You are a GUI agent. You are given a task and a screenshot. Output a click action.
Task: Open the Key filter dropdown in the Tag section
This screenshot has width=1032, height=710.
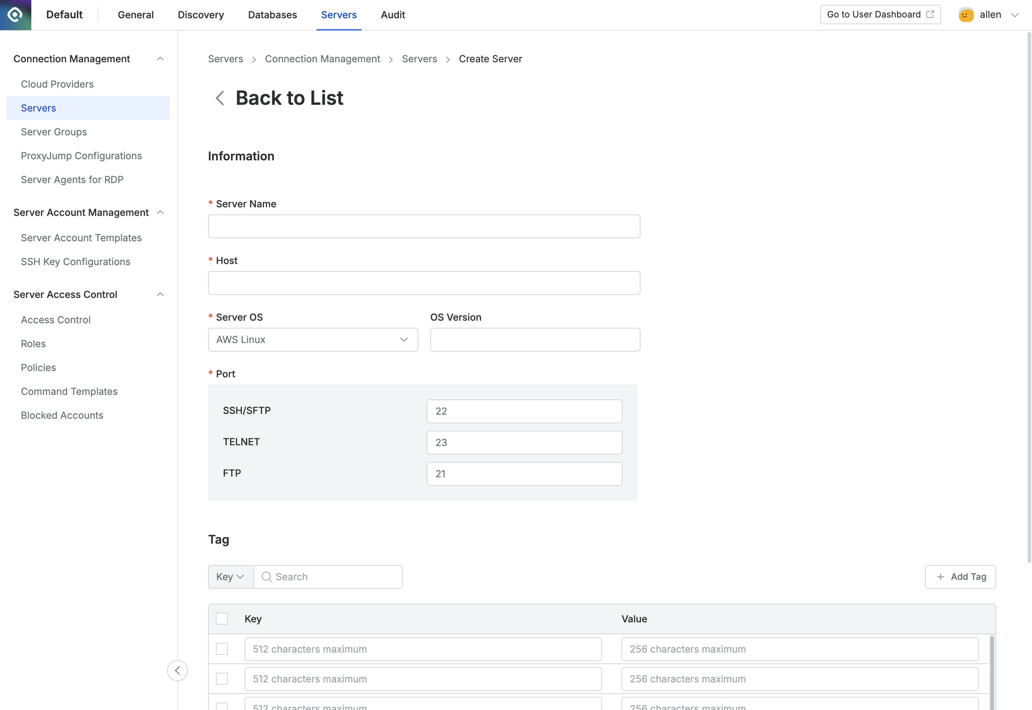coord(230,577)
